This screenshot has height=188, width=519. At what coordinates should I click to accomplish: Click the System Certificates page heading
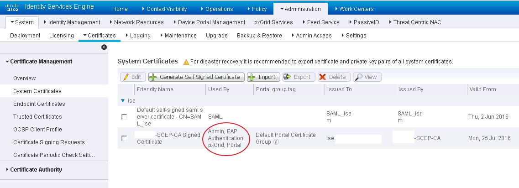click(x=147, y=61)
